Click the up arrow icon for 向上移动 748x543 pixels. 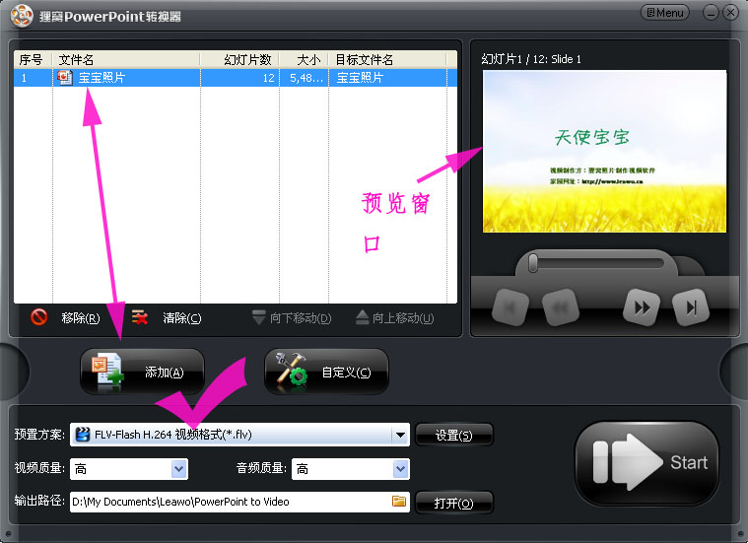[363, 316]
